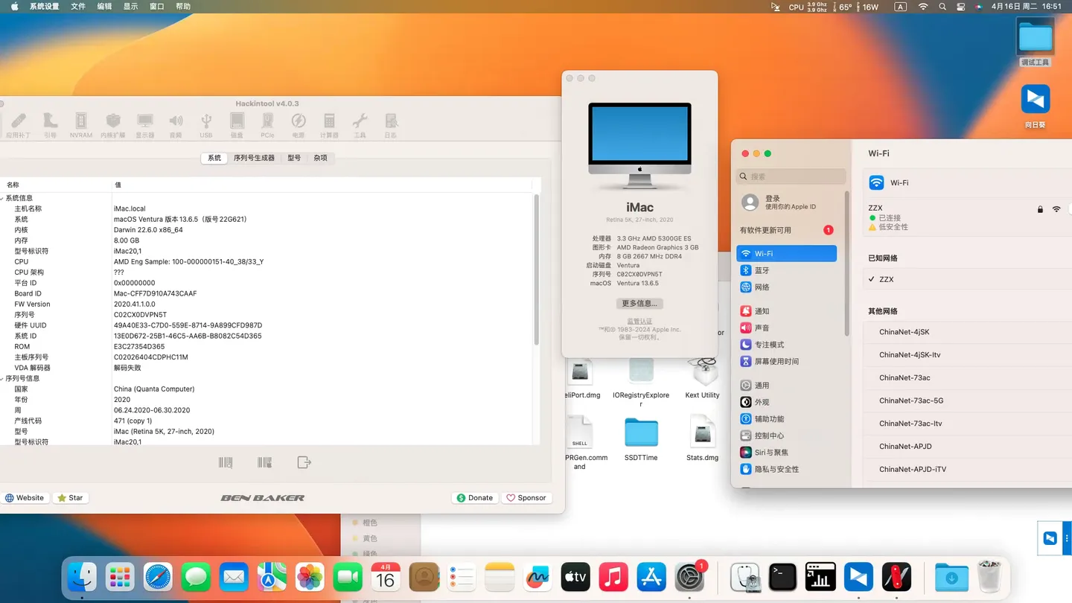
Task: Click the 更多信息... button
Action: pyautogui.click(x=639, y=304)
